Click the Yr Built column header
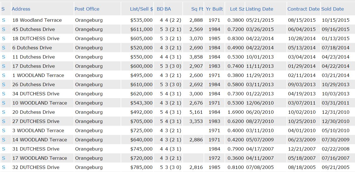 pos(214,9)
